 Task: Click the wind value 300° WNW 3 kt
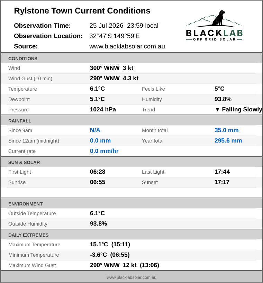click(111, 68)
